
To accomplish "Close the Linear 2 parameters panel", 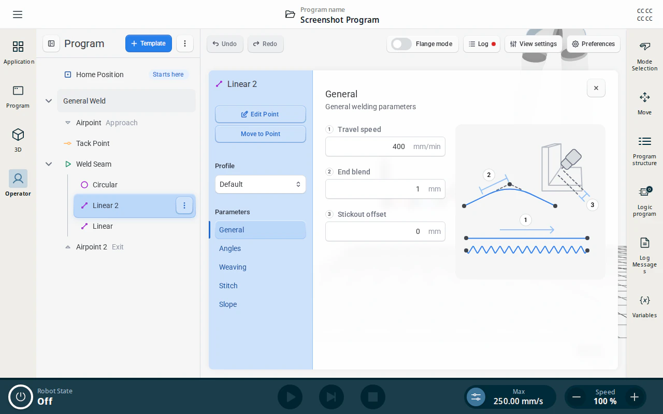I will pyautogui.click(x=596, y=88).
